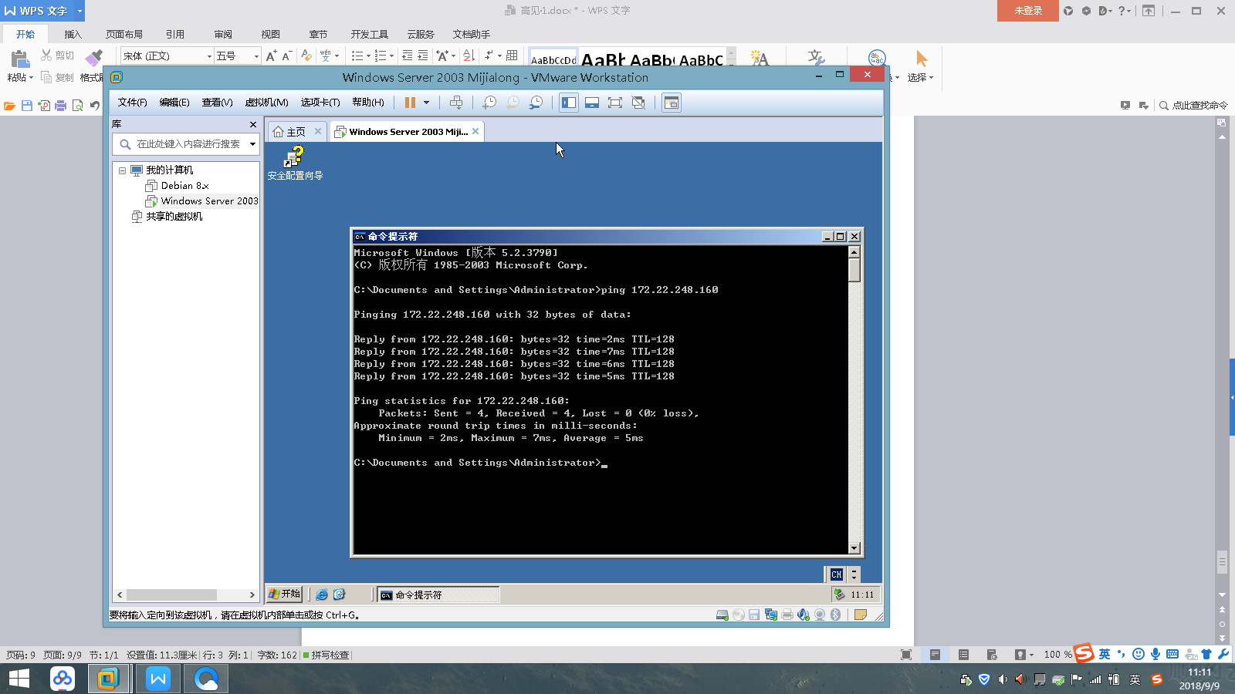Image resolution: width=1235 pixels, height=694 pixels.
Task: Click 命令提示符 button in guest taskbar
Action: click(x=438, y=595)
